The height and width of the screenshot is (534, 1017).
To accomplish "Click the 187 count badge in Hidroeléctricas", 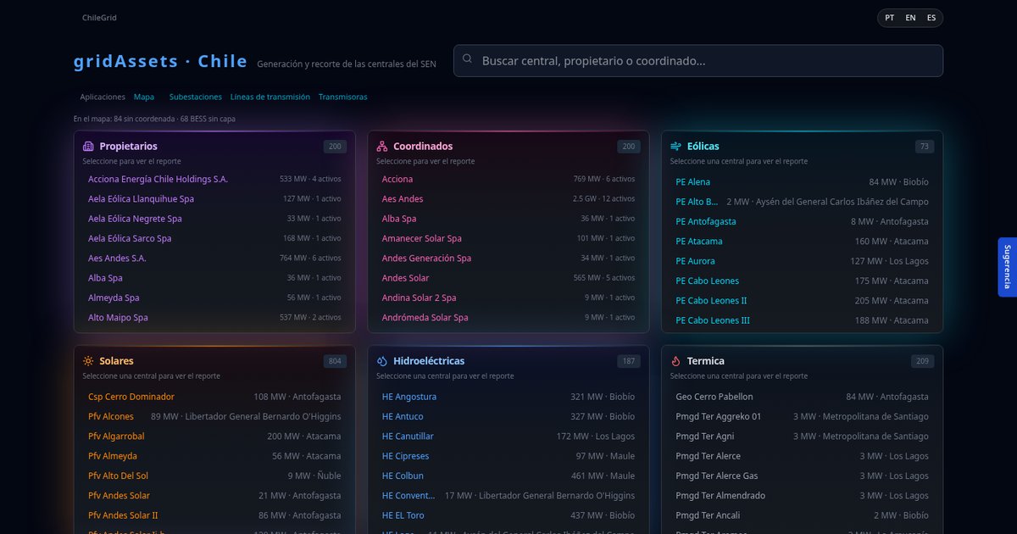I will click(629, 361).
